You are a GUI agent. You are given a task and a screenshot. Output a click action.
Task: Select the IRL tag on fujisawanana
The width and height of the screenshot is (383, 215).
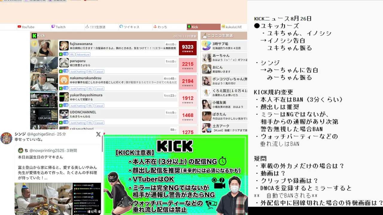[72, 55]
